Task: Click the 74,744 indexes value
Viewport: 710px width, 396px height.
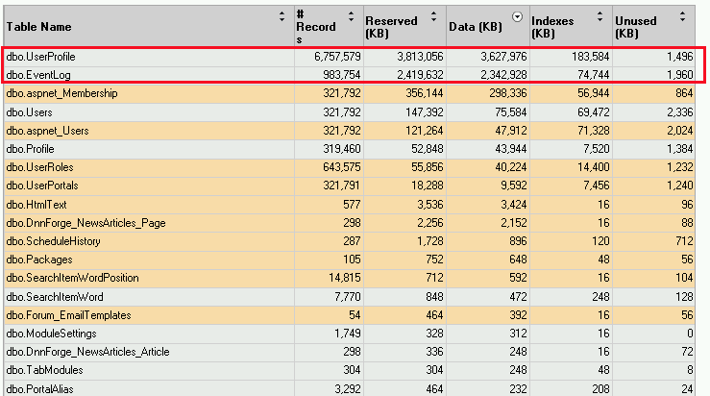Action: (594, 75)
